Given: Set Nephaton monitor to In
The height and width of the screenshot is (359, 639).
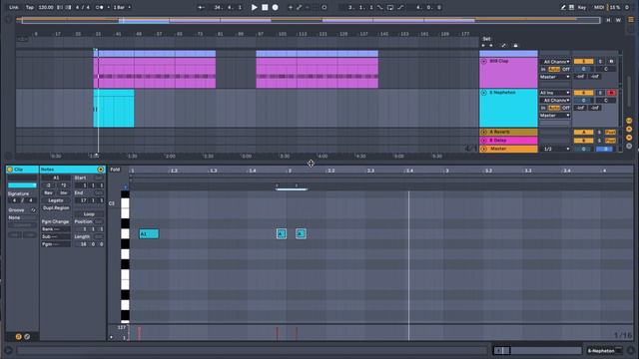Looking at the screenshot, I should (x=543, y=108).
